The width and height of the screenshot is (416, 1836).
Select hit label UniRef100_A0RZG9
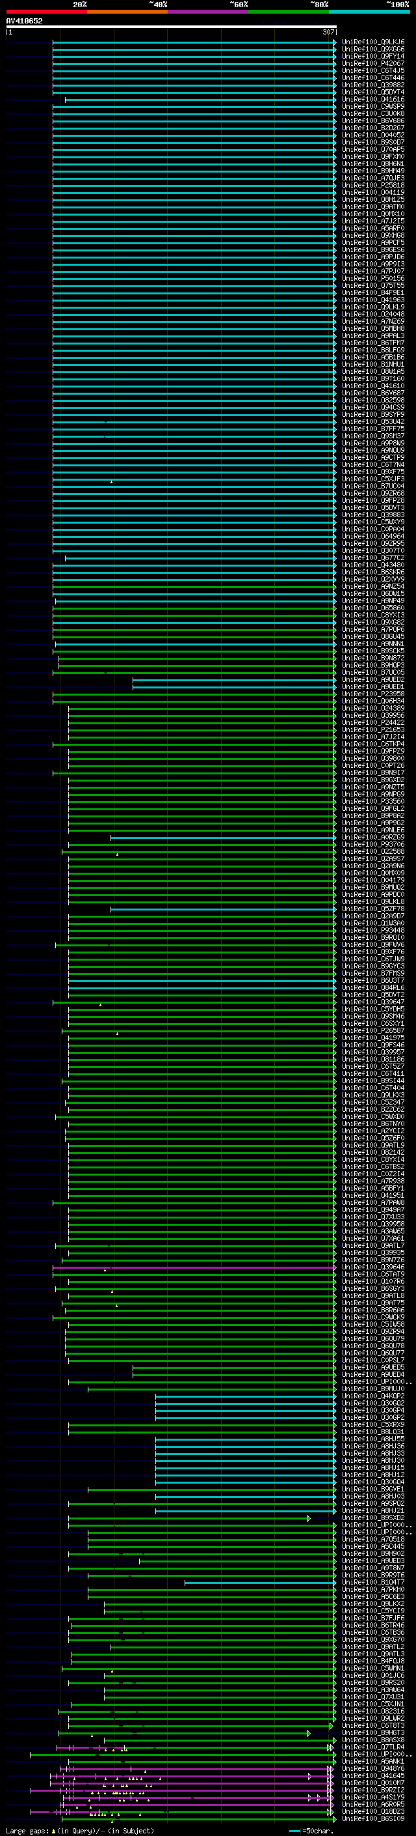pyautogui.click(x=373, y=837)
